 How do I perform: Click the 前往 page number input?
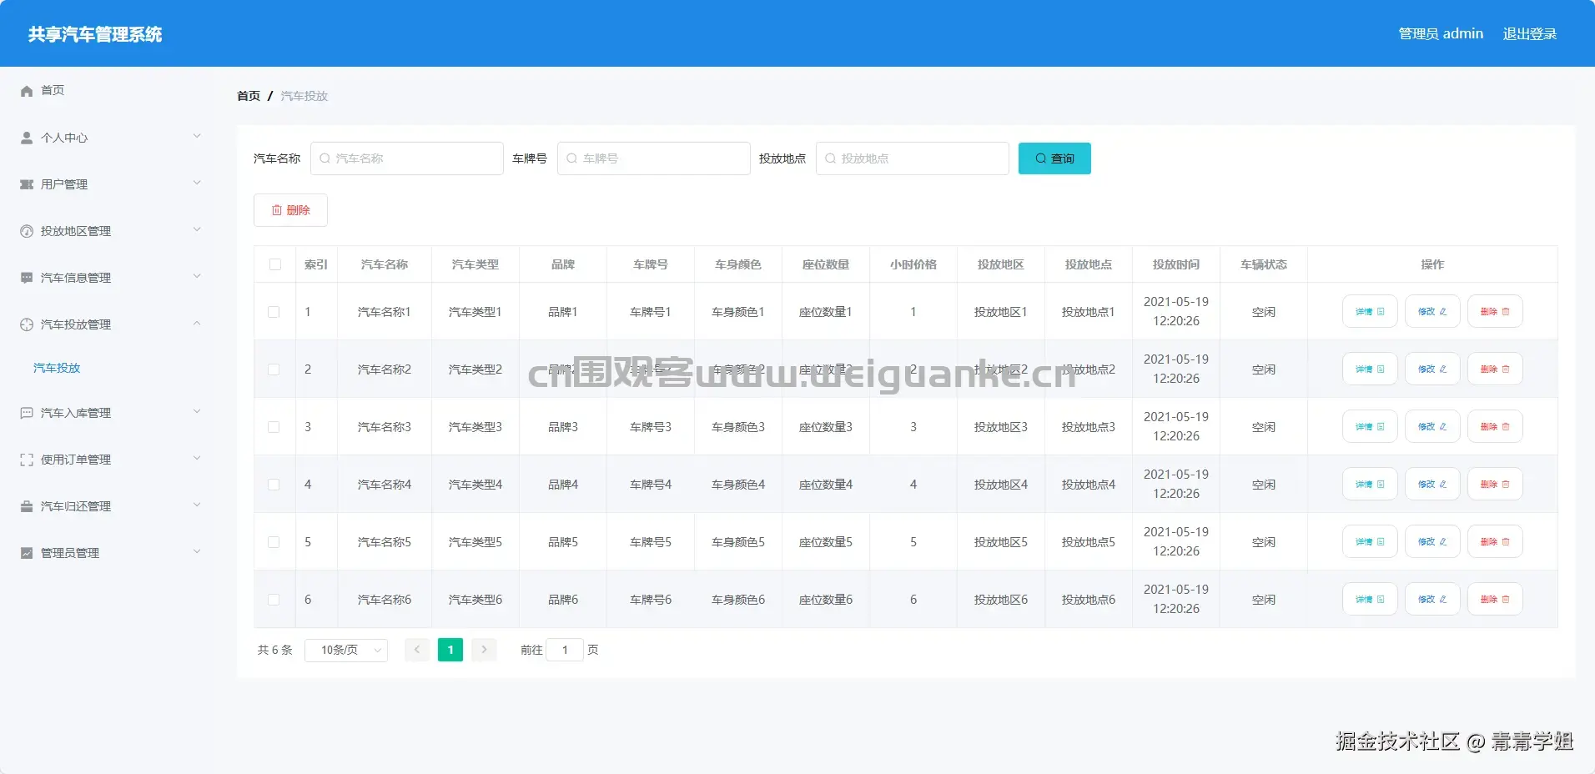coord(565,650)
